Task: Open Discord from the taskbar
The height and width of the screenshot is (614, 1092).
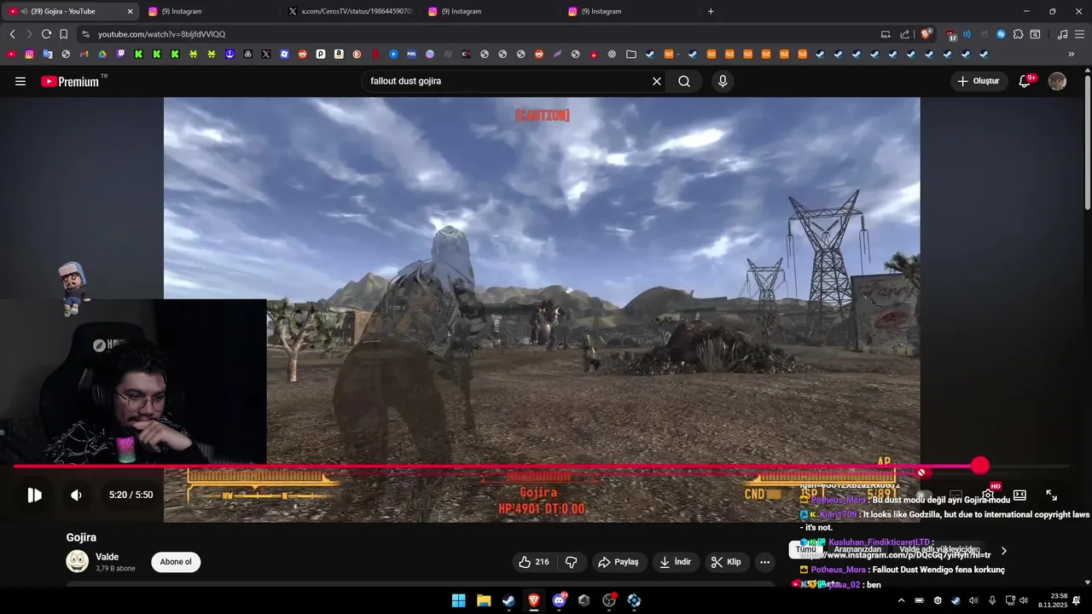Action: pos(559,600)
